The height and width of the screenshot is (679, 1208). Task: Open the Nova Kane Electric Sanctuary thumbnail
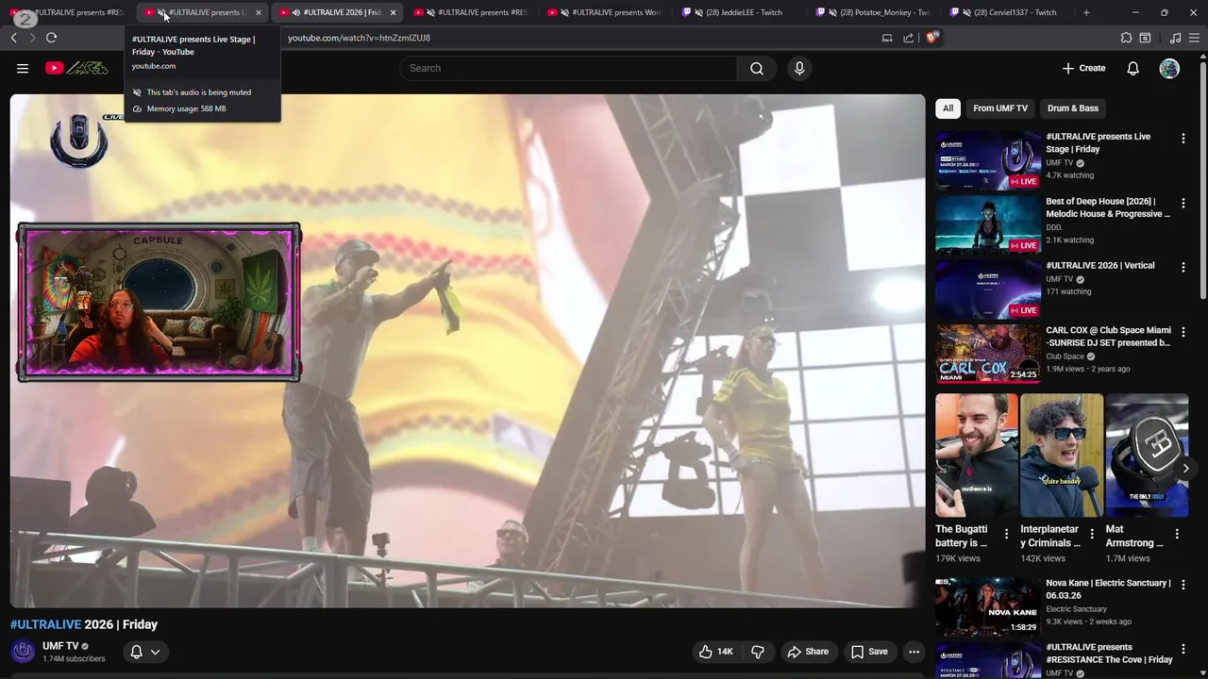[987, 606]
